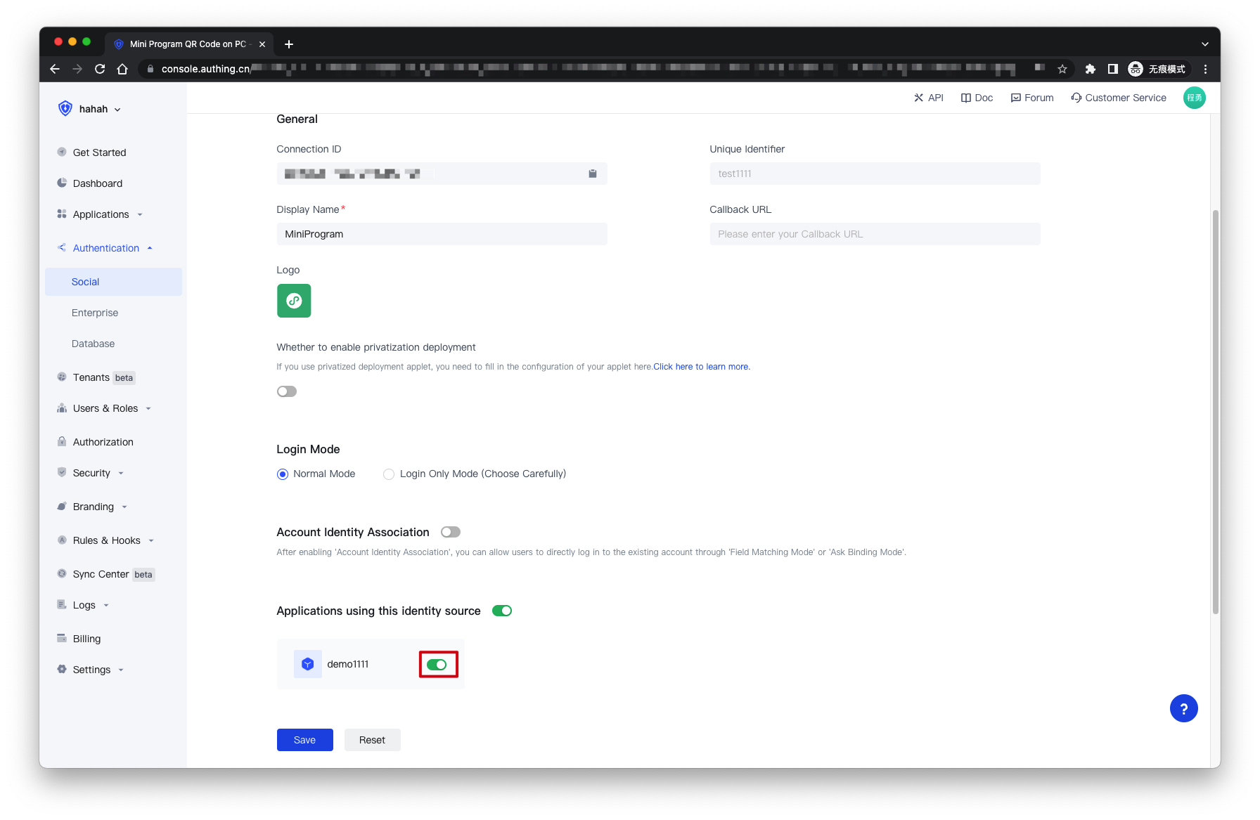Viewport: 1260px width, 820px height.
Task: Click the green user avatar icon
Action: (x=1194, y=98)
